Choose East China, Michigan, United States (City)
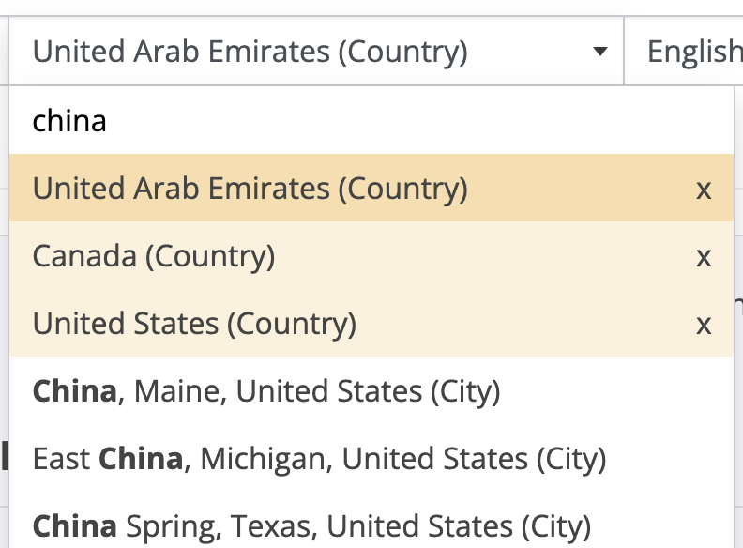743x548 pixels. [319, 459]
